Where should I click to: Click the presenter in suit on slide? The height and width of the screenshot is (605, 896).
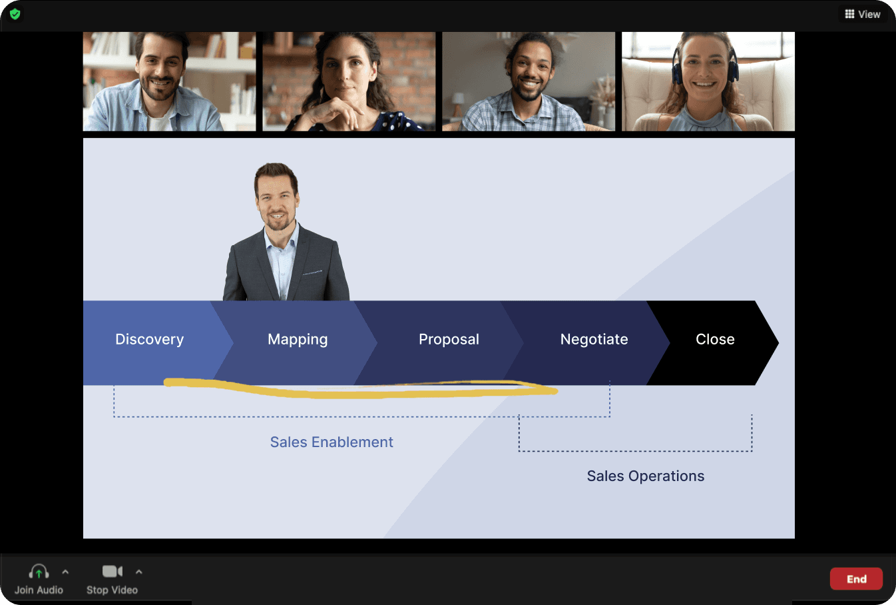pyautogui.click(x=286, y=232)
